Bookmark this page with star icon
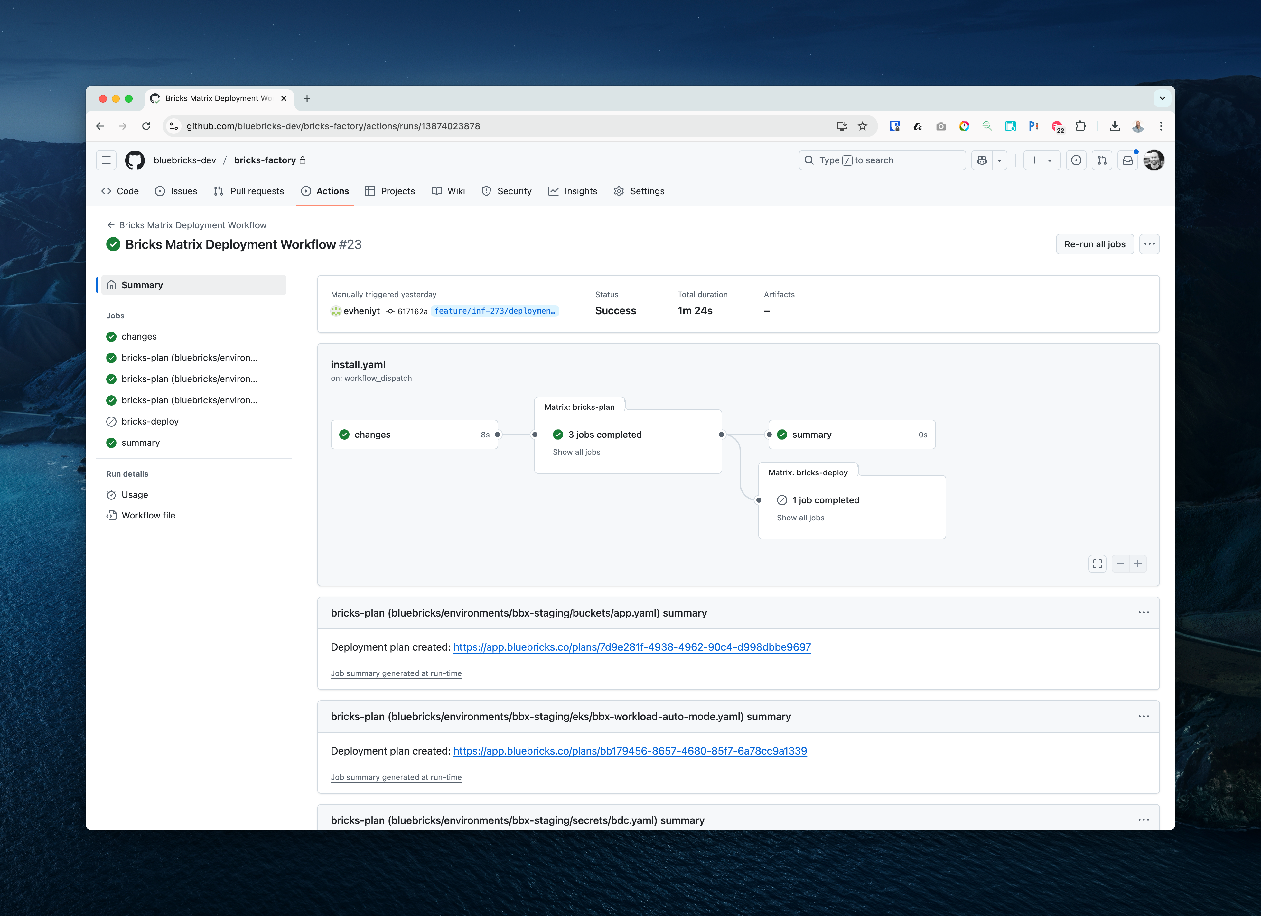Image resolution: width=1261 pixels, height=916 pixels. click(x=862, y=126)
